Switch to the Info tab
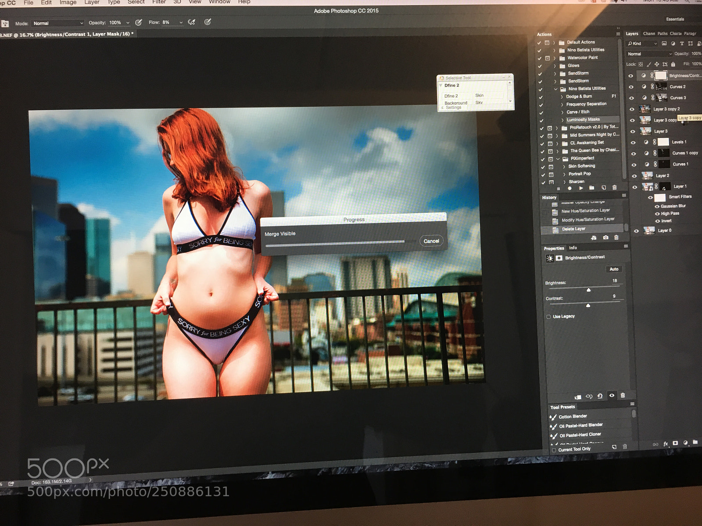 click(x=573, y=248)
